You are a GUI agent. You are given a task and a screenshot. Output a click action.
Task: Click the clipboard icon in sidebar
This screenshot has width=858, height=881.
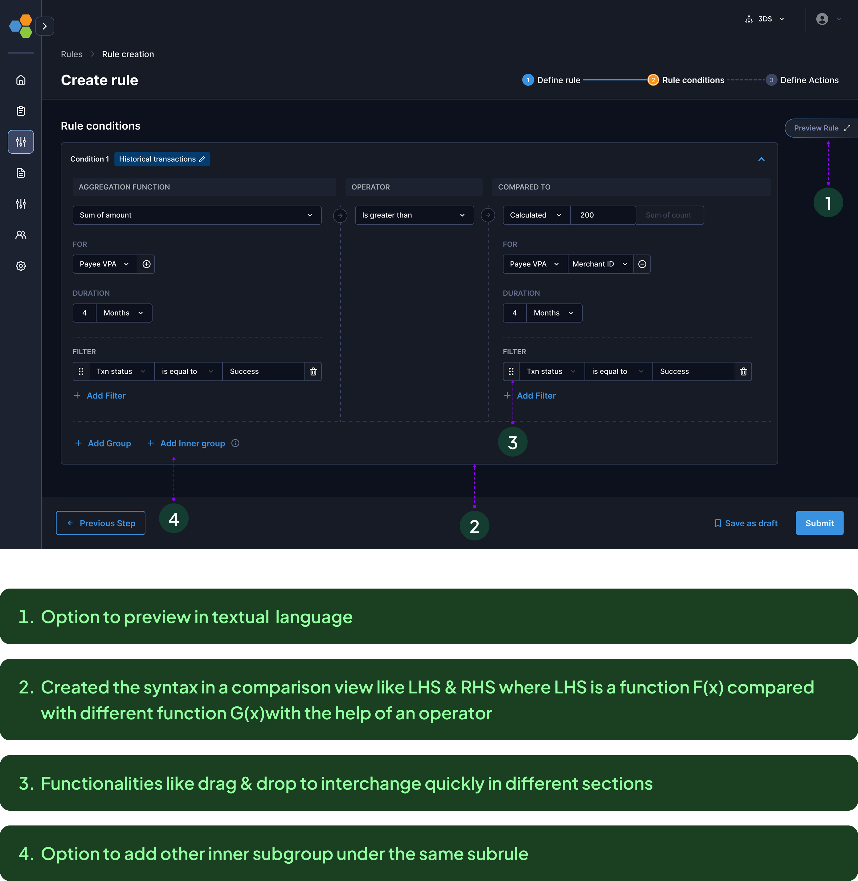[x=21, y=111]
